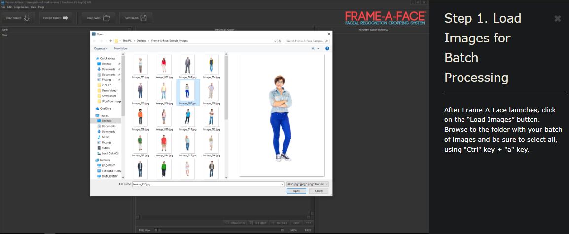Screen dimensions: 569x234
Task: Open the Crop Guides menu
Action: [21, 7]
